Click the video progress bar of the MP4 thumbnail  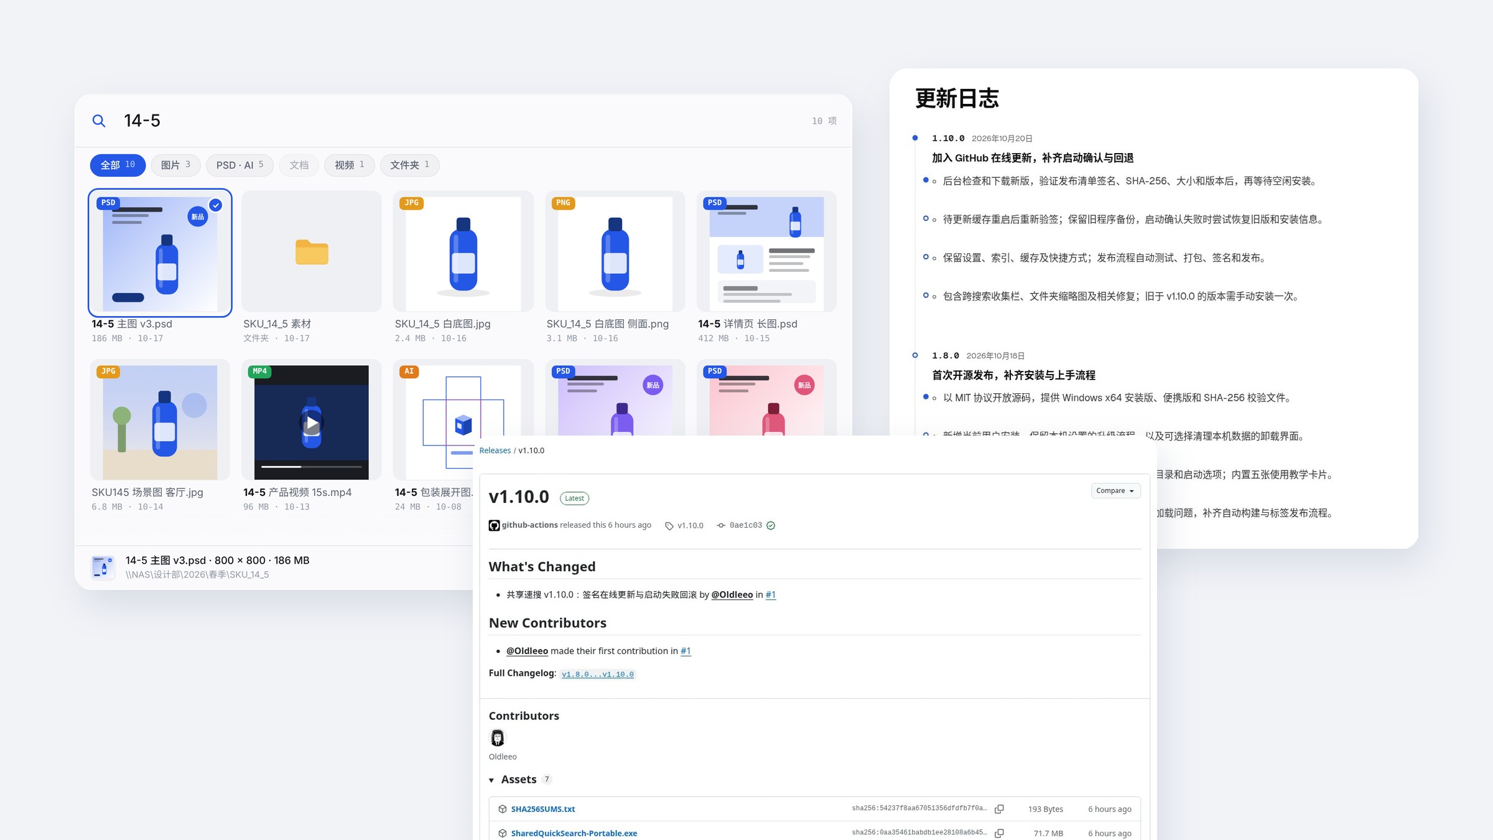tap(311, 467)
